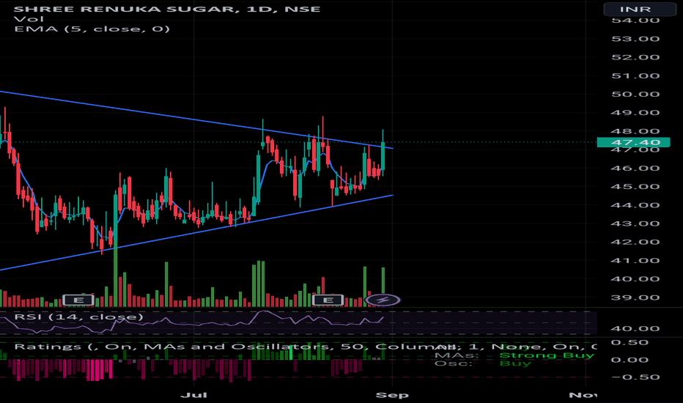
Task: Click the −0.50 ratings scale label
Action: tap(635, 377)
